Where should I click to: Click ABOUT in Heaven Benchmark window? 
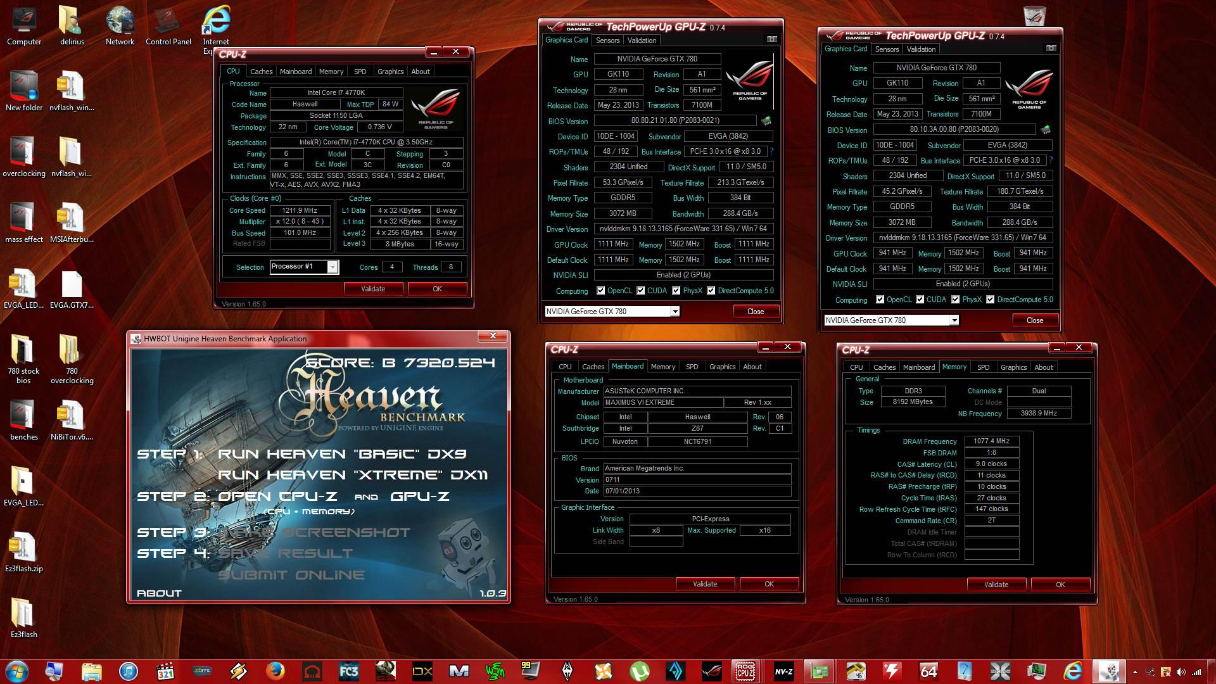(159, 593)
